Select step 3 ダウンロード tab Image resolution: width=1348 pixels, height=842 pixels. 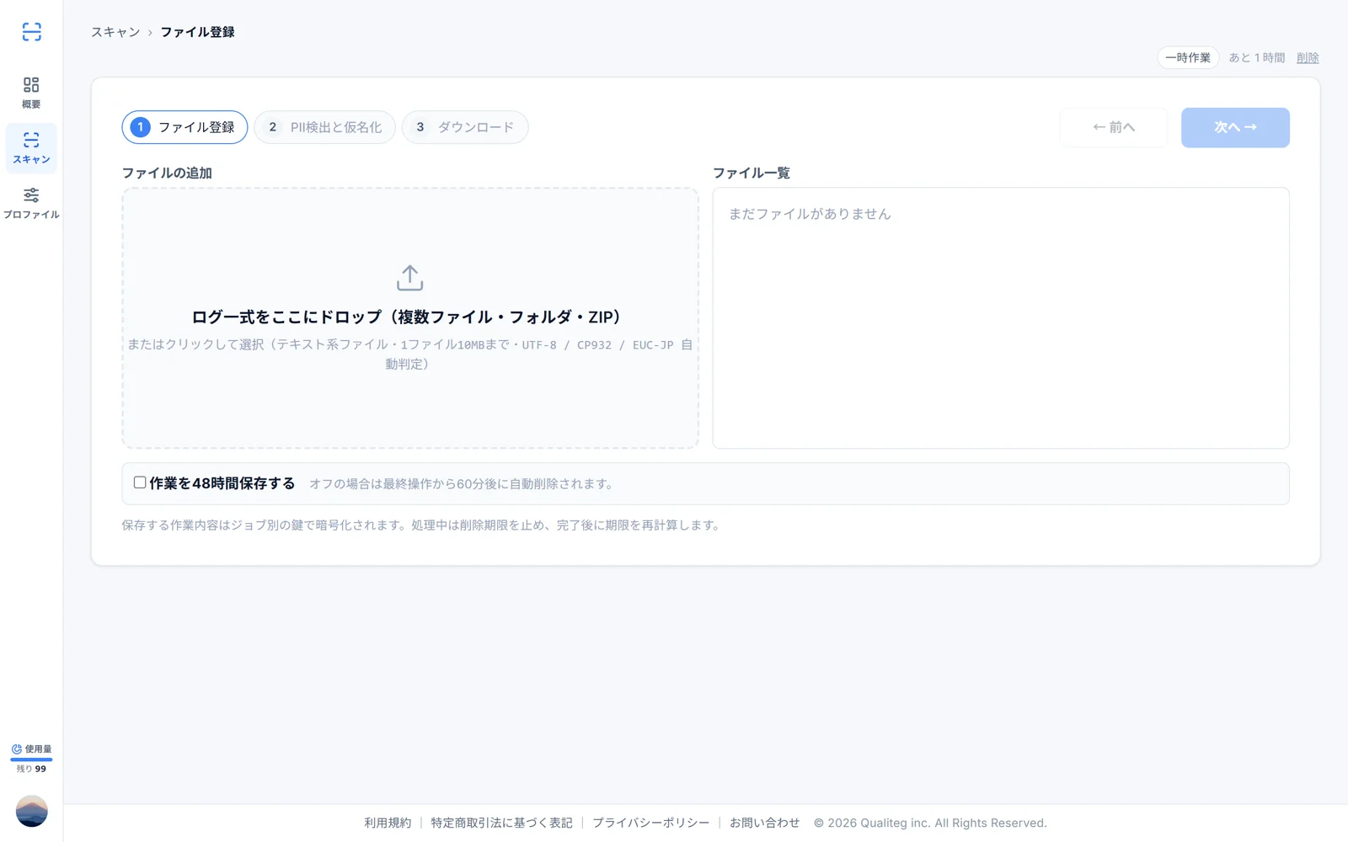pos(465,127)
